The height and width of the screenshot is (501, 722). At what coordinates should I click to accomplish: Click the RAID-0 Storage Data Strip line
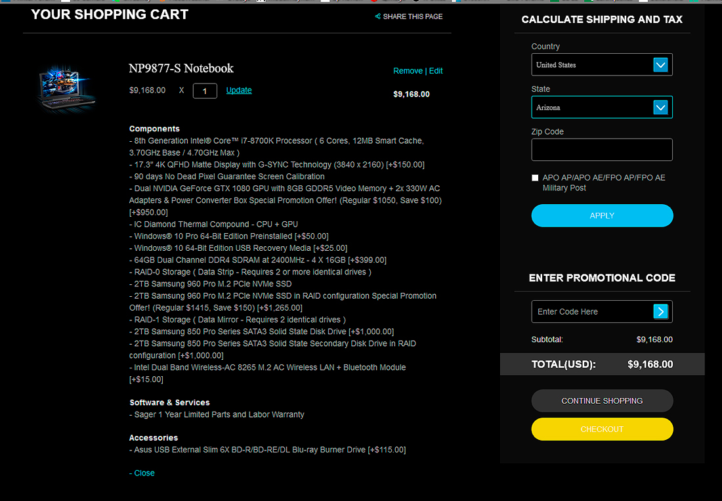[x=250, y=272]
